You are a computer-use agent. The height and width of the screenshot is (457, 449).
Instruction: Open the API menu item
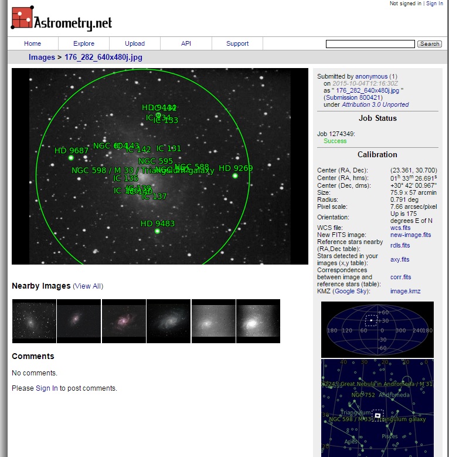186,43
